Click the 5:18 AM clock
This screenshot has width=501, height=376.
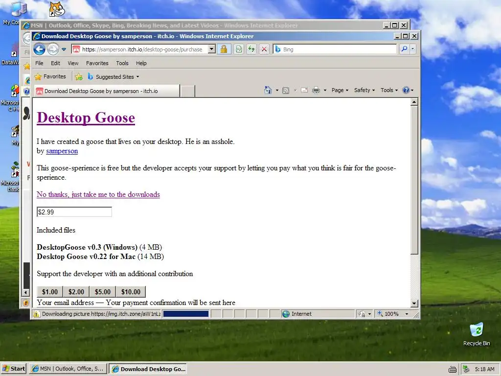tap(484, 369)
